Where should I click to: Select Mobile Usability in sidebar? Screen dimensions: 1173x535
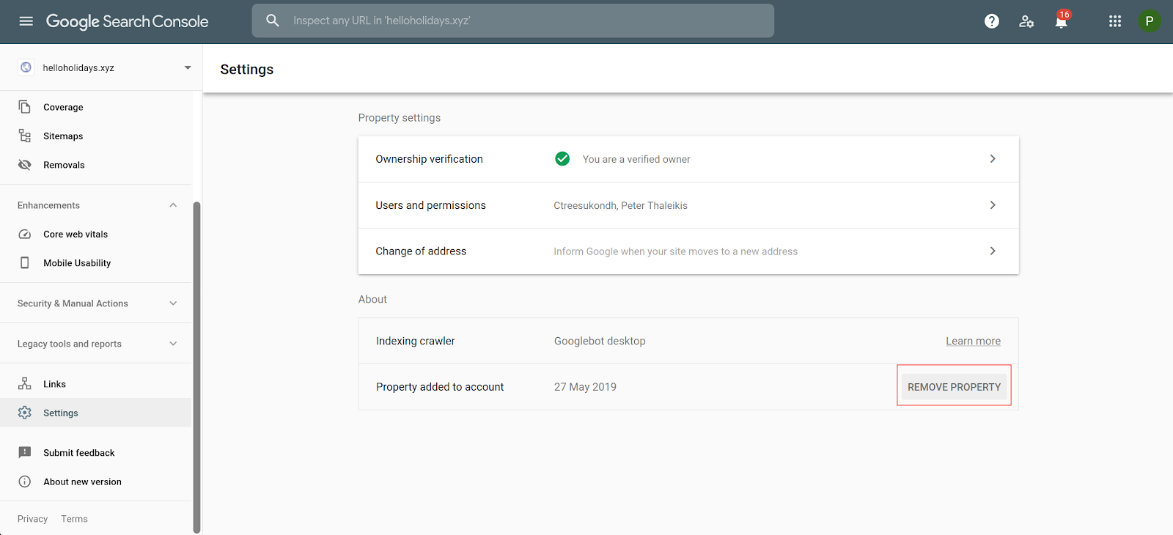77,263
